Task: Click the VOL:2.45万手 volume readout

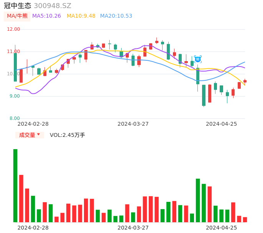Action: pos(67,135)
